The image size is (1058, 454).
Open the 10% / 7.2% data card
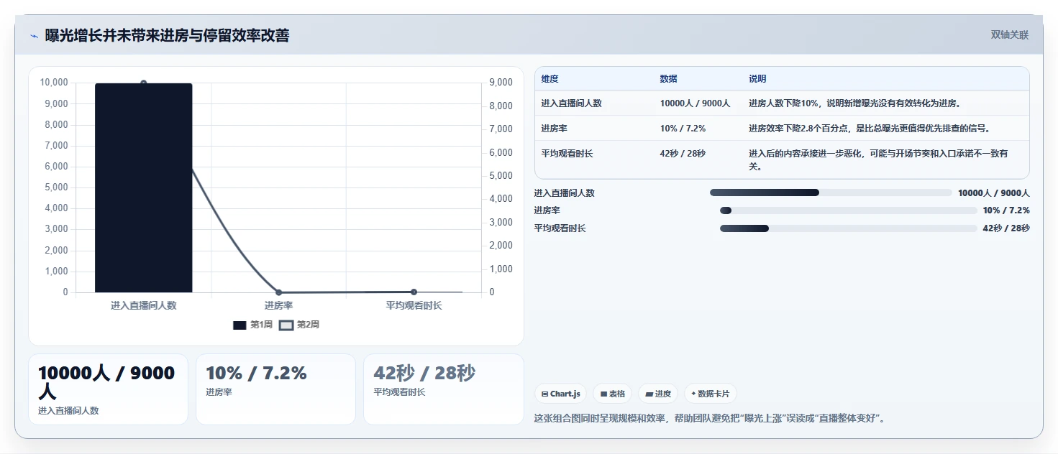(275, 389)
